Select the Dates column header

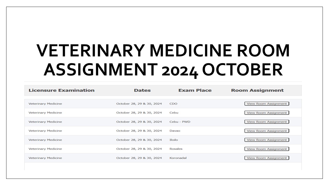click(x=142, y=90)
